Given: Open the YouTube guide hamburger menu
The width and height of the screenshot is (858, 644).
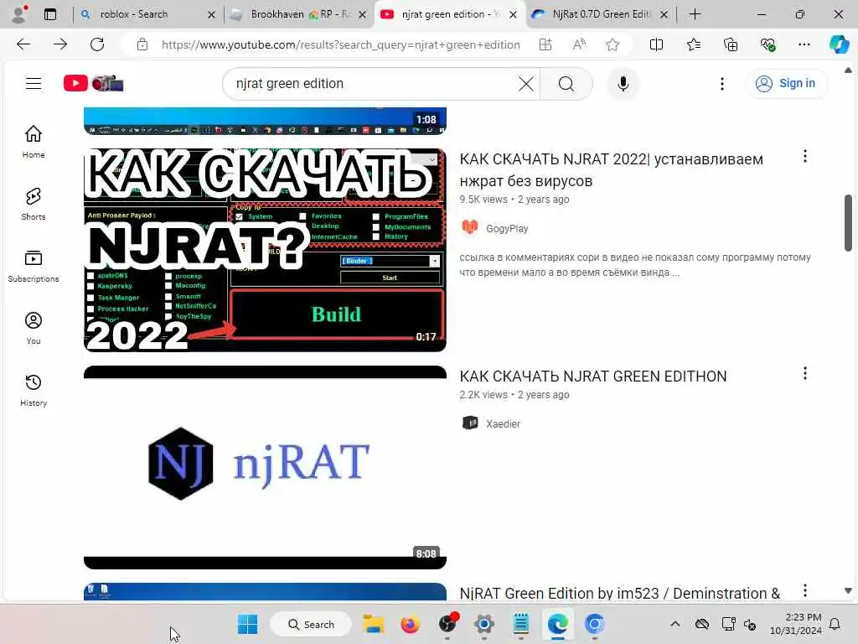Looking at the screenshot, I should coord(34,83).
